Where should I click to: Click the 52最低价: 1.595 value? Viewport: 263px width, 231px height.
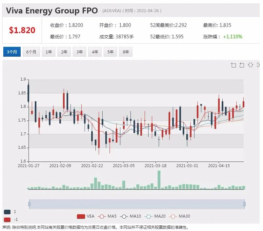[167, 37]
